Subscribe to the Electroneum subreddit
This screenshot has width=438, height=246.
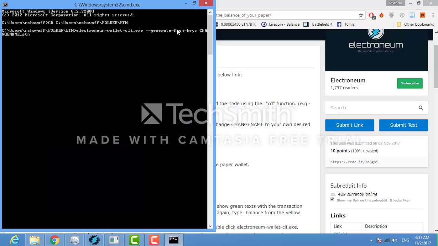coord(410,83)
